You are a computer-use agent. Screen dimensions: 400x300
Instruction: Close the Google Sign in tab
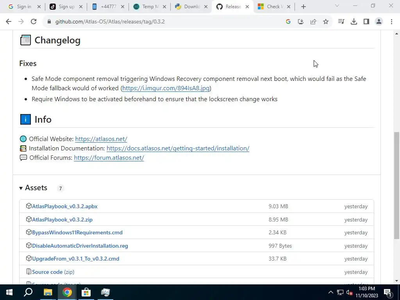click(x=39, y=7)
